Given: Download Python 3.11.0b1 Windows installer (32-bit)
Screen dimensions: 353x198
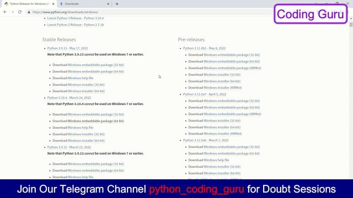Looking at the screenshot, I should click(x=222, y=75).
